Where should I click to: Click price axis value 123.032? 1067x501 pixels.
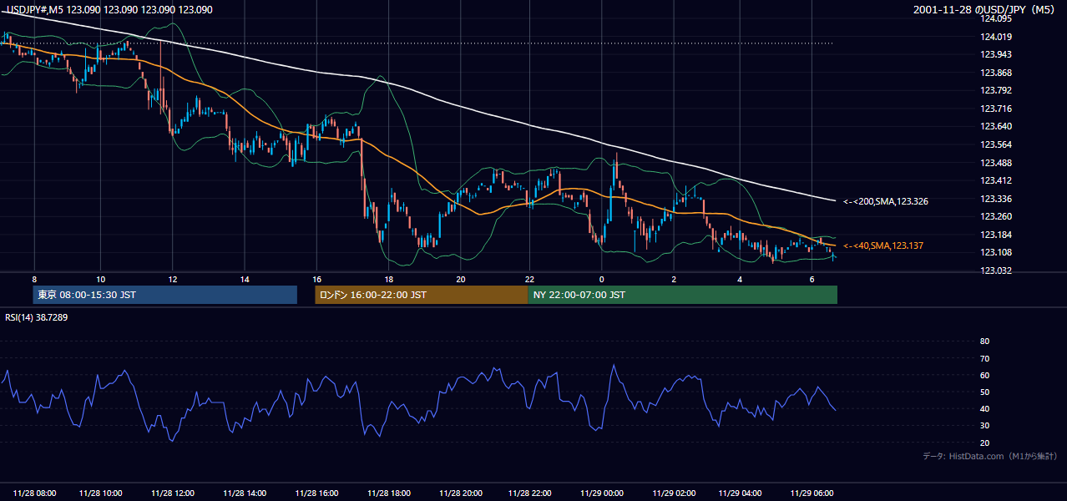(997, 271)
